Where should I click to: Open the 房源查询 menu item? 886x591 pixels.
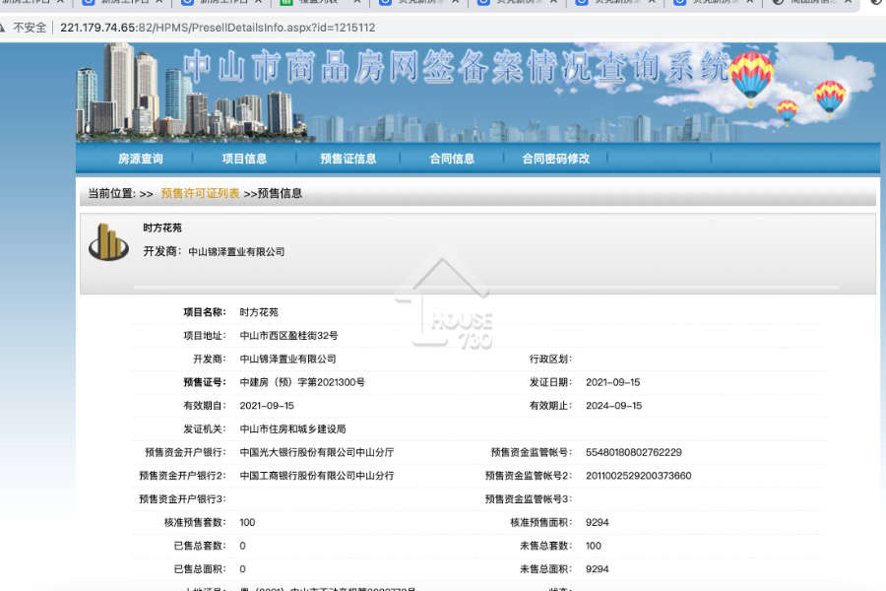[140, 159]
